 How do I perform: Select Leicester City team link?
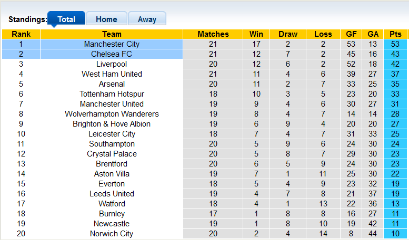112,134
